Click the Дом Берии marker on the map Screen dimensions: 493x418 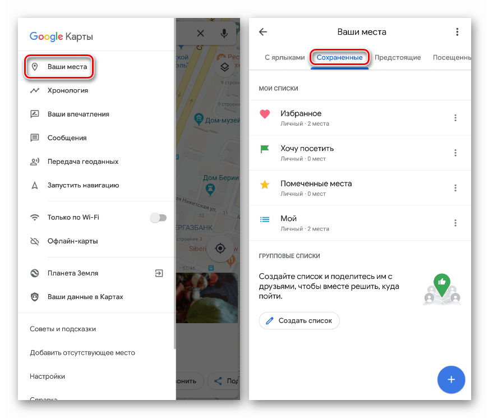click(210, 190)
